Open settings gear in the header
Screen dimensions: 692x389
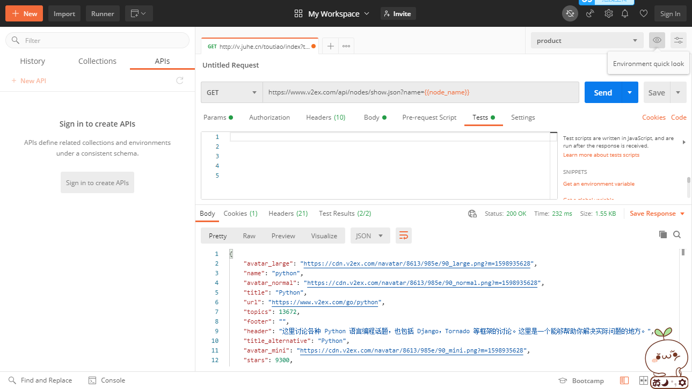[x=608, y=13]
